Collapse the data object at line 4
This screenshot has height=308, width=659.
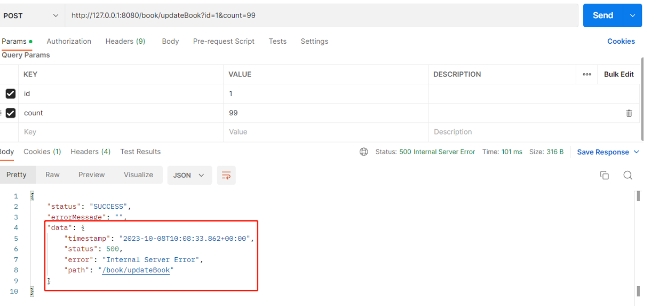click(83, 228)
